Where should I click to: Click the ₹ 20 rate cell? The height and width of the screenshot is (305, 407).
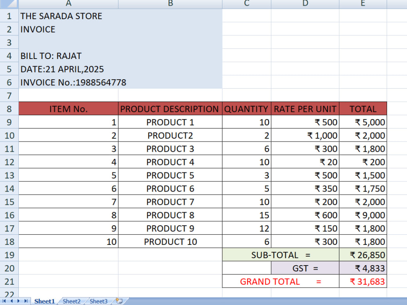coord(305,162)
